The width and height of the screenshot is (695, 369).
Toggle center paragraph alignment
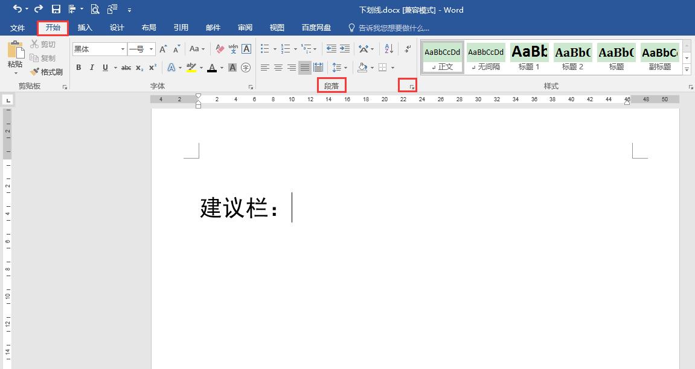tap(278, 68)
